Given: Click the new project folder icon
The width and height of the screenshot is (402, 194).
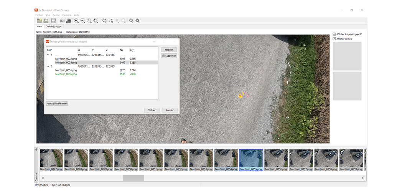Looking at the screenshot, I should 39,21.
